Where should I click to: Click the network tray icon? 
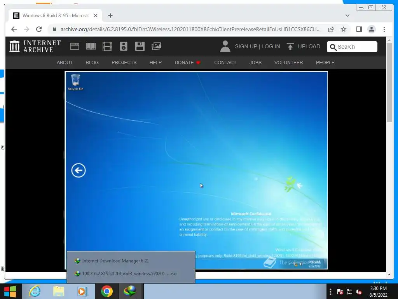(x=349, y=292)
